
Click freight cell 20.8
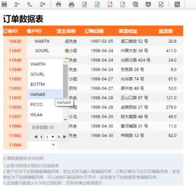(x=171, y=41)
